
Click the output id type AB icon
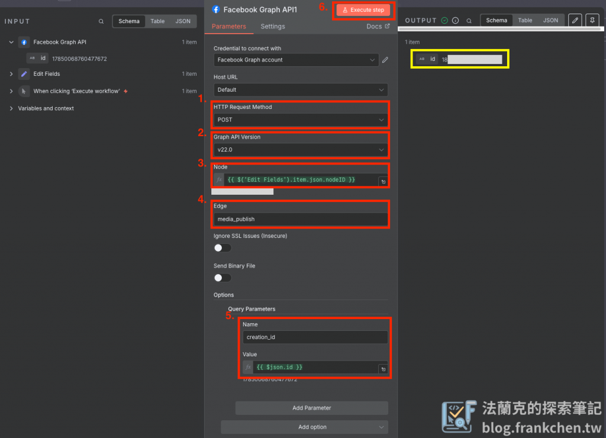pos(421,59)
